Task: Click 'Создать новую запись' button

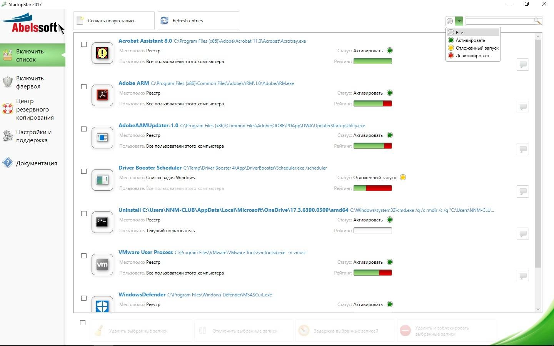Action: [114, 20]
